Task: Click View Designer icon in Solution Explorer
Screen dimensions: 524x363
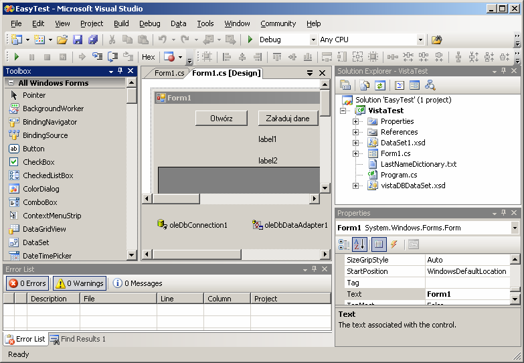Action: coord(414,85)
